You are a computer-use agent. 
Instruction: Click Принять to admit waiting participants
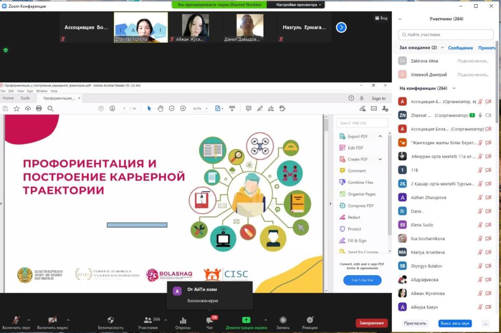(x=487, y=48)
